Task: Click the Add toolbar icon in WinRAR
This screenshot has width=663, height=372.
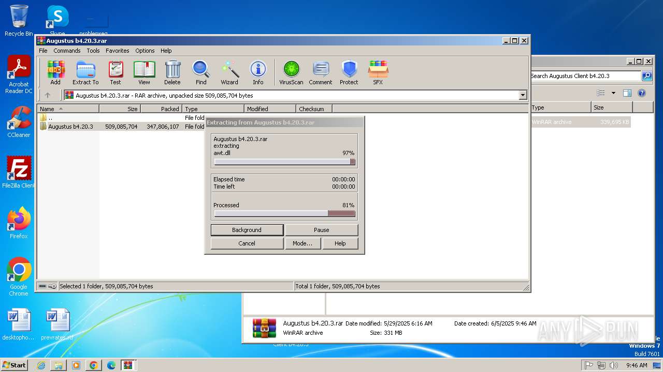Action: click(55, 72)
